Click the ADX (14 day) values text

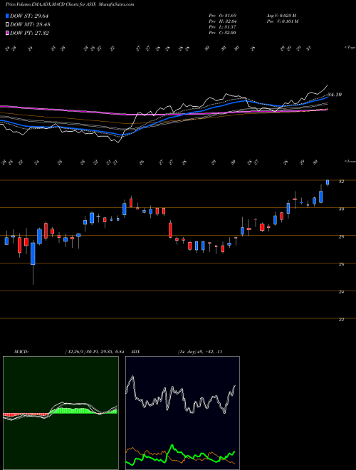[200, 352]
